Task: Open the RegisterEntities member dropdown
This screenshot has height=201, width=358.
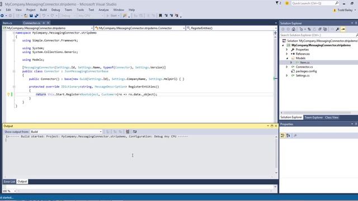Action: (x=232, y=28)
